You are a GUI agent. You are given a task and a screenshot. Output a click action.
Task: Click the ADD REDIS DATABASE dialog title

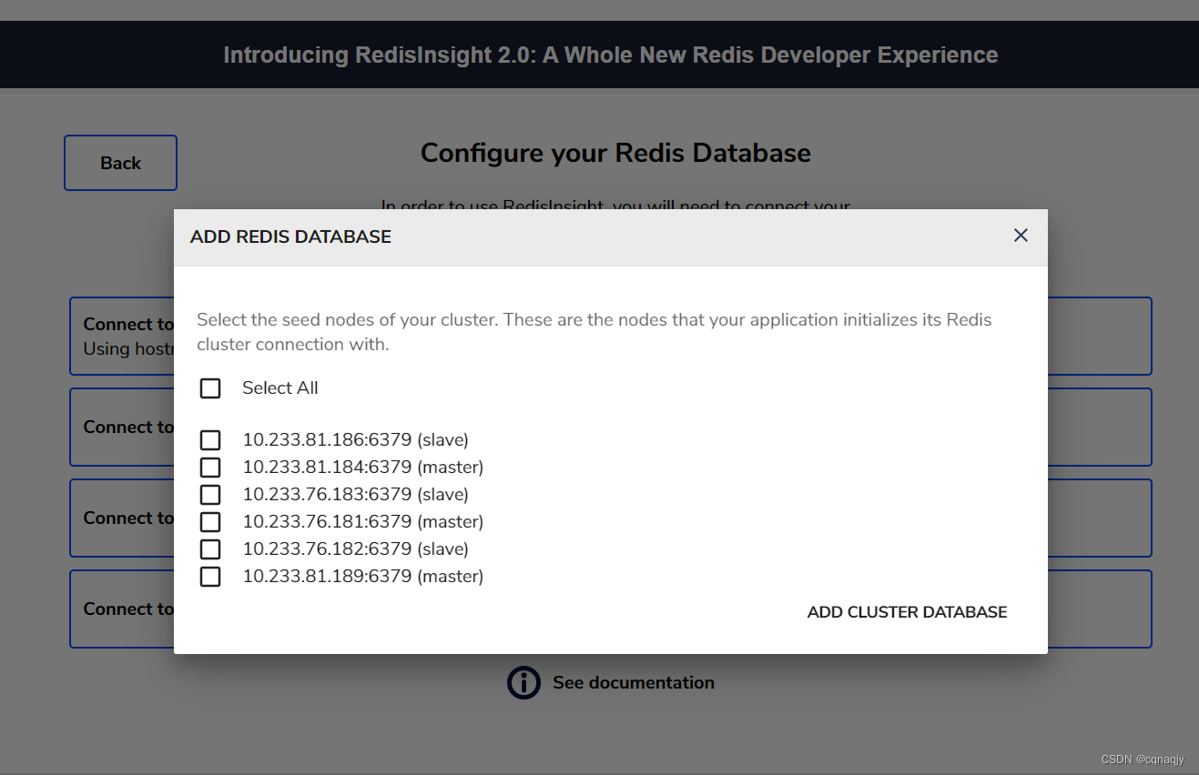[x=290, y=237]
